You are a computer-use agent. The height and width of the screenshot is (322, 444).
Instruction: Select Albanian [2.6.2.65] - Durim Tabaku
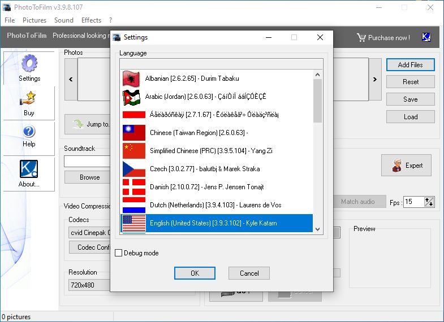[217, 79]
